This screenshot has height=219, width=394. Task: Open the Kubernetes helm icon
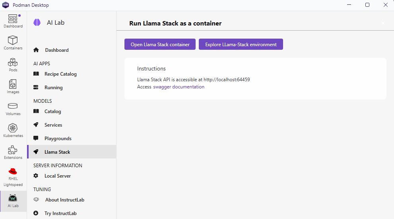click(x=13, y=128)
